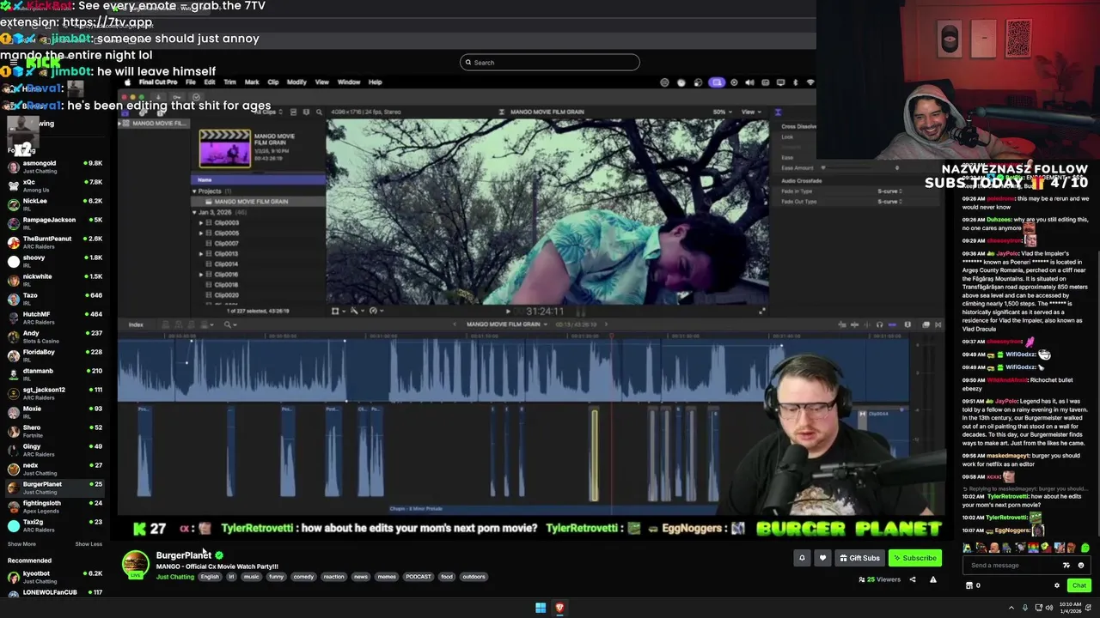Click asmongold avatar in Following sidebar

[x=14, y=167]
